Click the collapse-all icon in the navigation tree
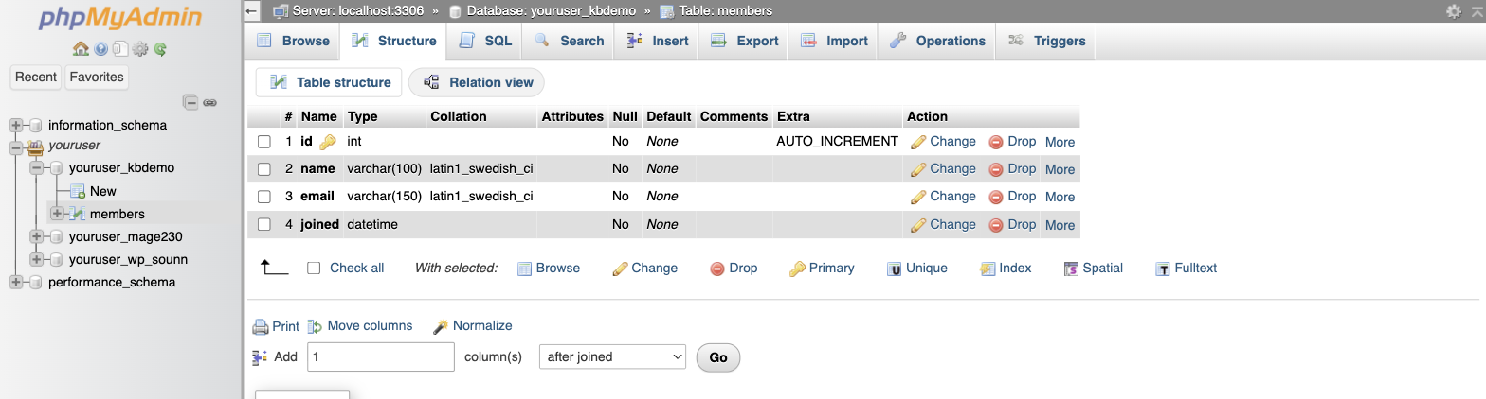Screen dimensions: 1486x399 click(x=191, y=102)
